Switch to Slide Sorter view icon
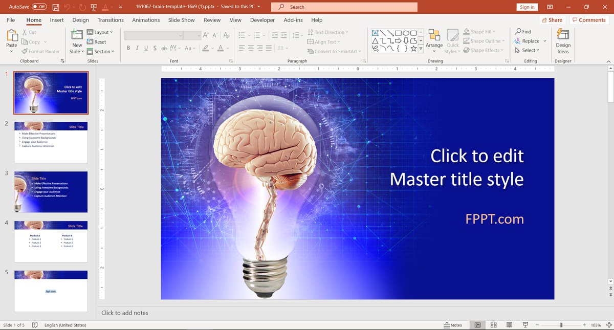This screenshot has width=614, height=330. [x=493, y=325]
